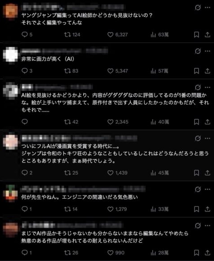Viewport: 214px width, 261px height.
Task: Open more options on the last tweet
Action: pyautogui.click(x=208, y=225)
